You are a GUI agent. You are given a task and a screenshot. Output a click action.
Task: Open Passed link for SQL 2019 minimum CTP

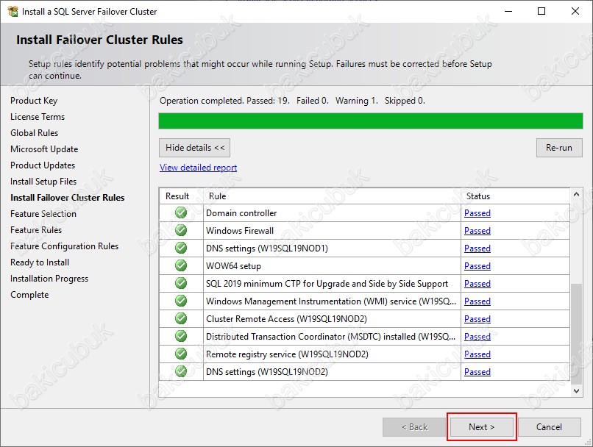coord(477,283)
